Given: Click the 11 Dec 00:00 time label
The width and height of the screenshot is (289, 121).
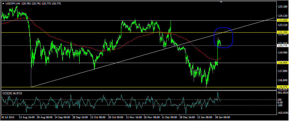Looking at the screenshot, I should [169, 117].
